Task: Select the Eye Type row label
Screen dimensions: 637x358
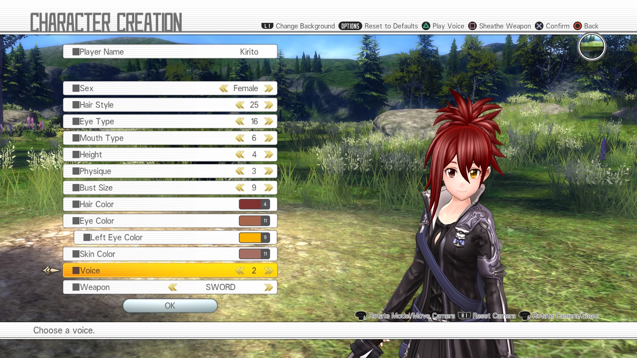Action: click(97, 122)
